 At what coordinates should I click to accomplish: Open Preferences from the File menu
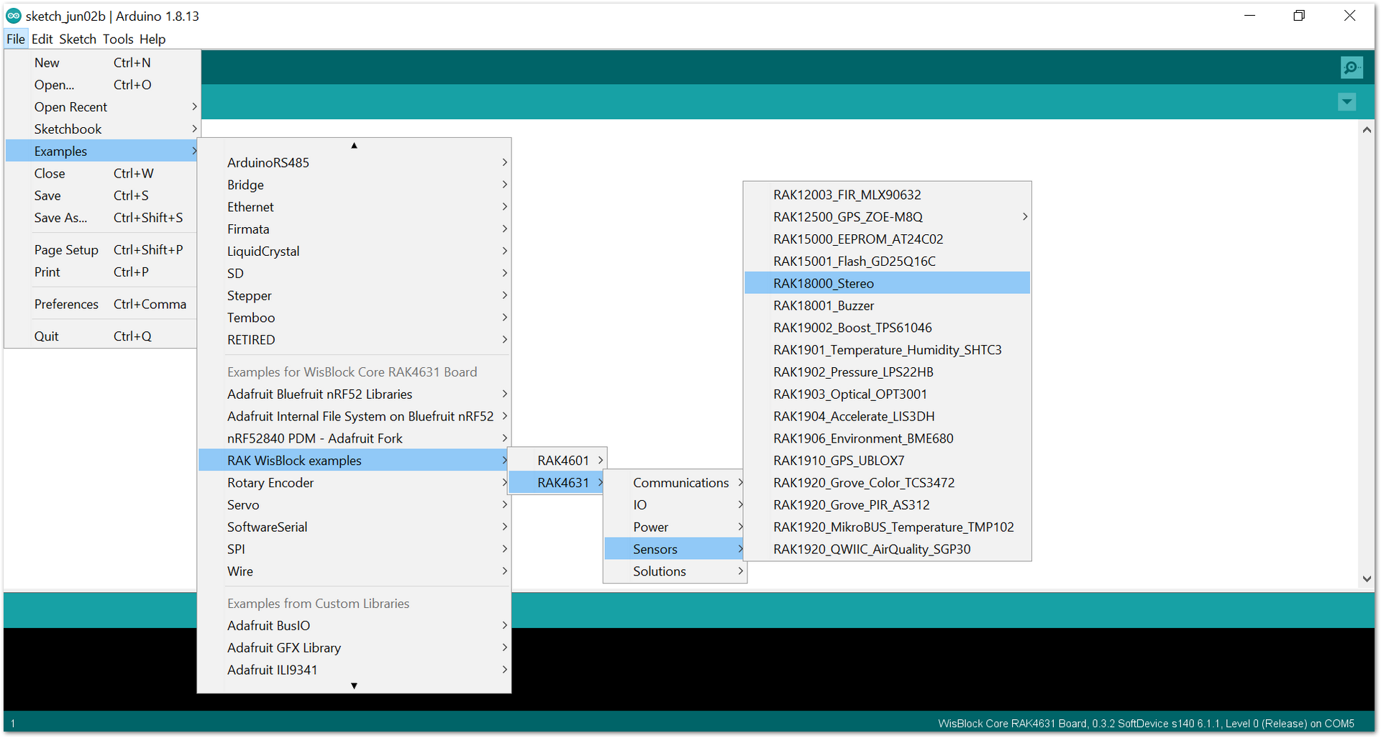101,304
